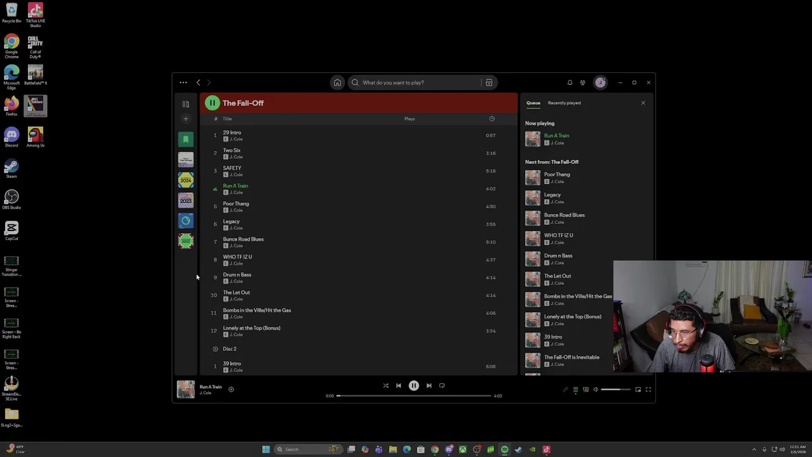This screenshot has width=812, height=457.
Task: Open OBS Studio desktop shortcut
Action: click(11, 200)
